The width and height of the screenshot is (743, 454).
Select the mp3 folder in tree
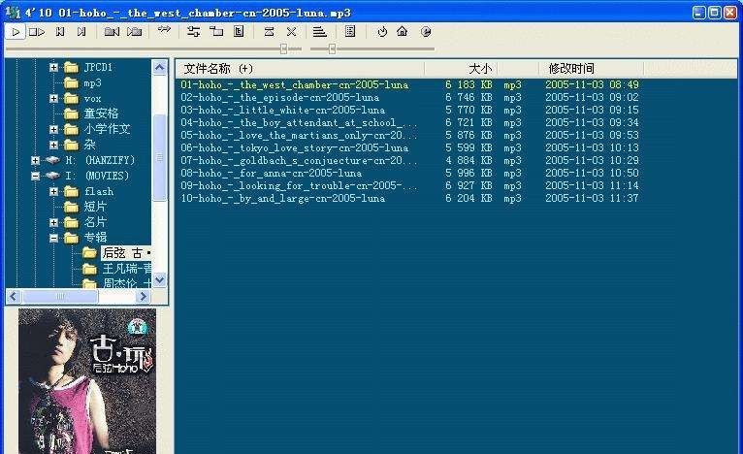point(91,82)
